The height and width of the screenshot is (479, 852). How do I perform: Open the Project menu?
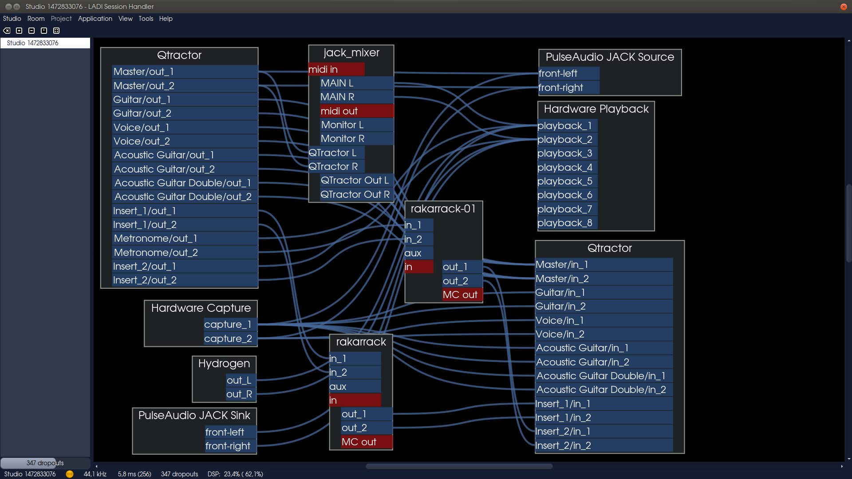(x=61, y=19)
